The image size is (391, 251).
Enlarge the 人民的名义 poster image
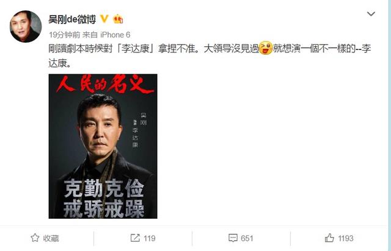[x=103, y=146]
